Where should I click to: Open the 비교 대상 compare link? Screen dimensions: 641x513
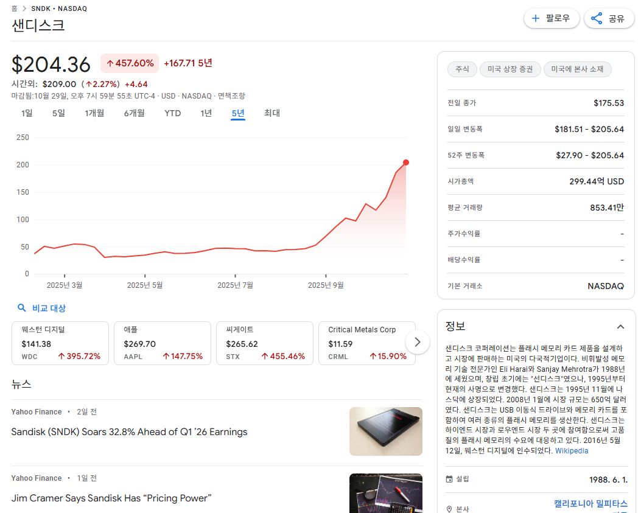point(49,308)
